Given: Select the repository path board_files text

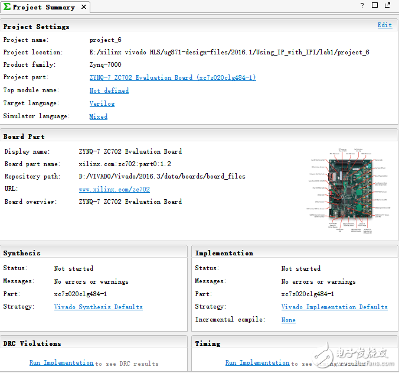Looking at the screenshot, I should coord(162,176).
